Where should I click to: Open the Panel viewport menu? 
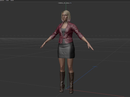point(12,0)
